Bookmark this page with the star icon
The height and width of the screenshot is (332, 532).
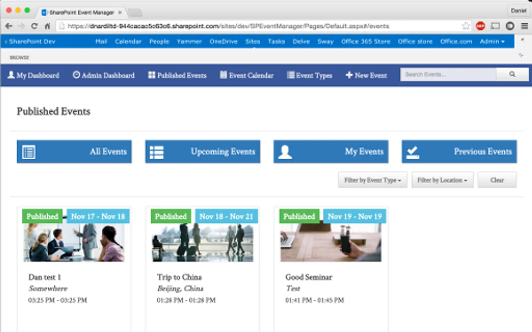[466, 26]
